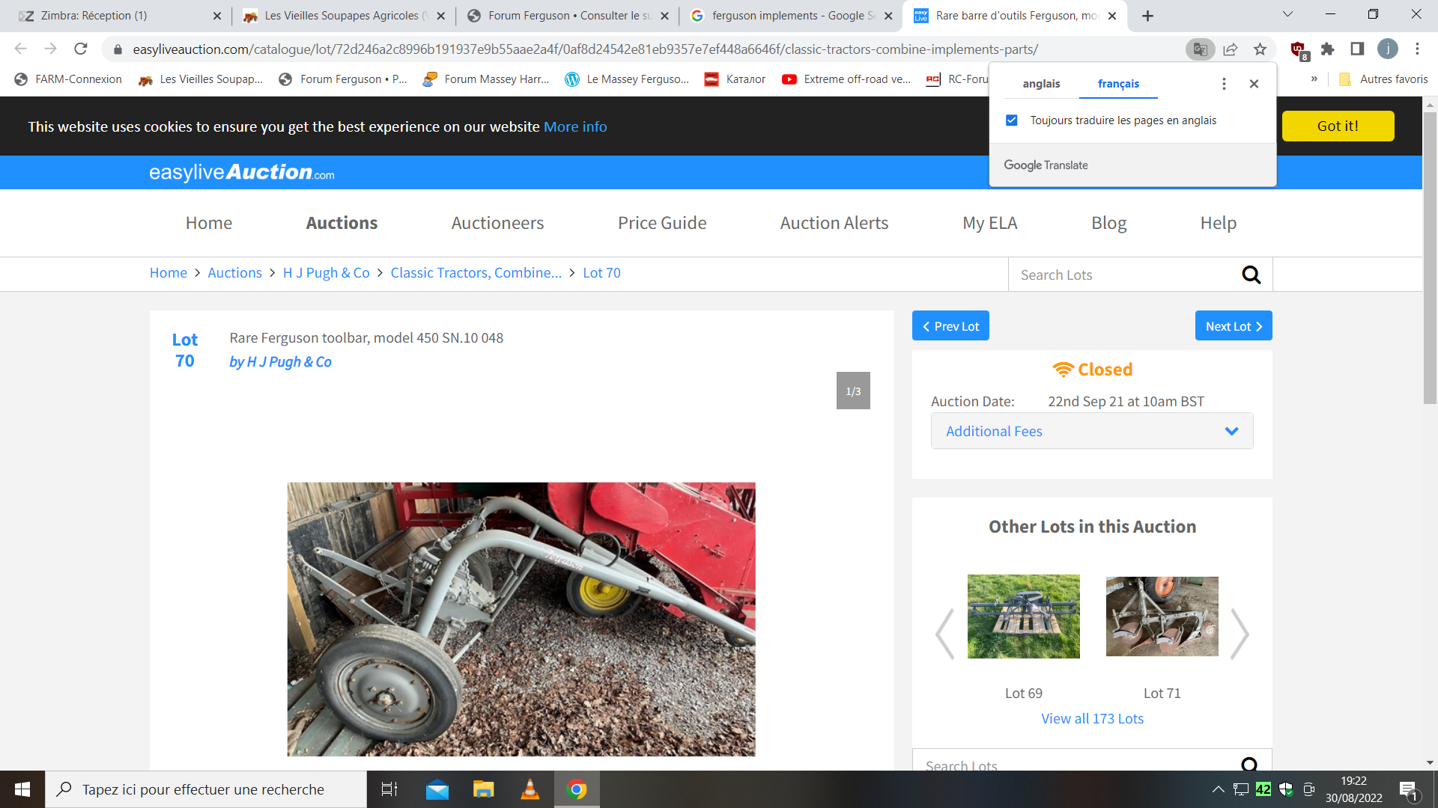This screenshot has height=808, width=1438.
Task: Show previous lots with left carousel arrow
Action: click(944, 633)
